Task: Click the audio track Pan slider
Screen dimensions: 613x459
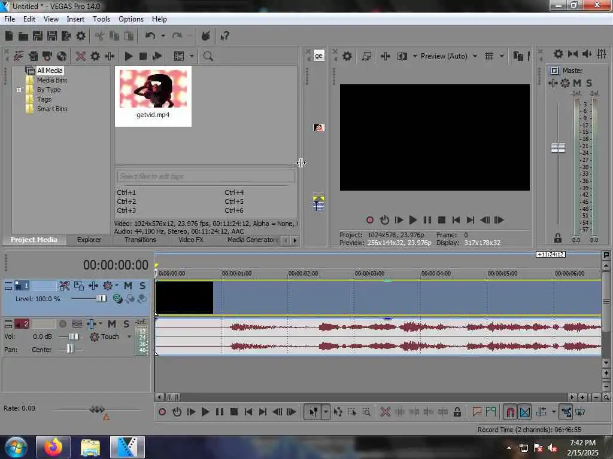Action: coord(70,349)
